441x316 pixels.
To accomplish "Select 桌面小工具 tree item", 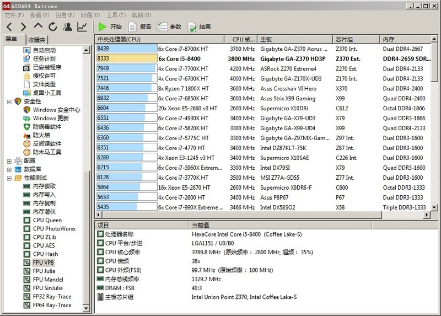I will click(47, 93).
